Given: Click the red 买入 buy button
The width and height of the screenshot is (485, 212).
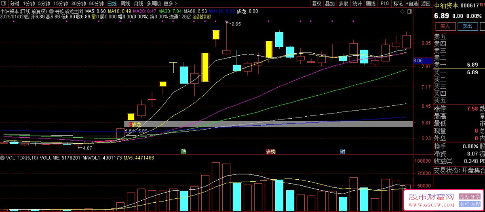Looking at the screenshot, I should [x=445, y=26].
